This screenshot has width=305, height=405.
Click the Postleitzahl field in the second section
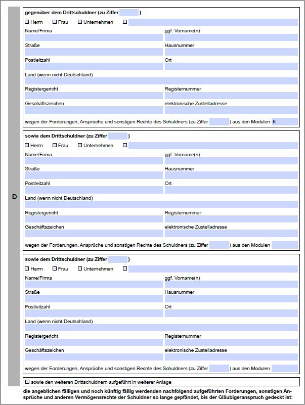94,190
